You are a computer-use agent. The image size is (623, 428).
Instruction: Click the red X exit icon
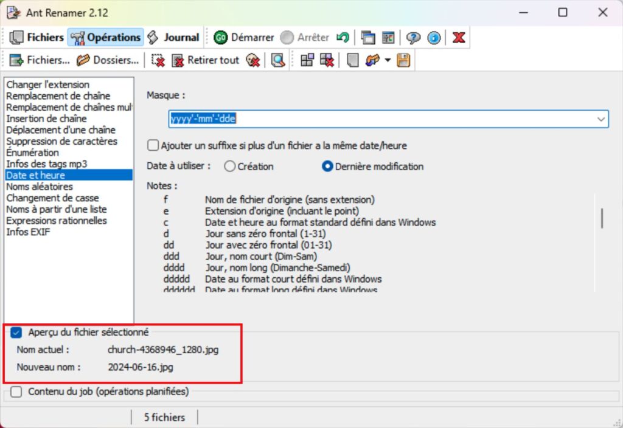458,37
